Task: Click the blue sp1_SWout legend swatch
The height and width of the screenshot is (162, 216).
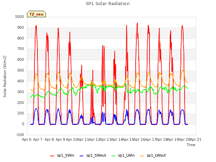Action: [x=82, y=156]
